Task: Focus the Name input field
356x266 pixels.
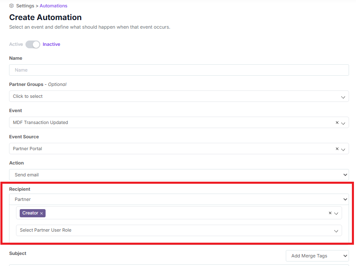Action: coord(179,70)
